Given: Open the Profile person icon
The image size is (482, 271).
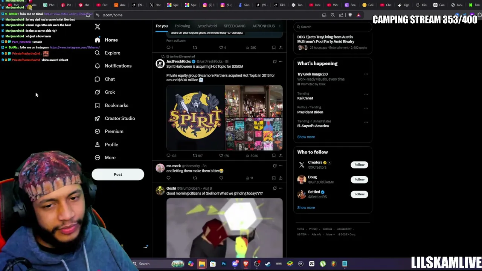Looking at the screenshot, I should pos(98,145).
